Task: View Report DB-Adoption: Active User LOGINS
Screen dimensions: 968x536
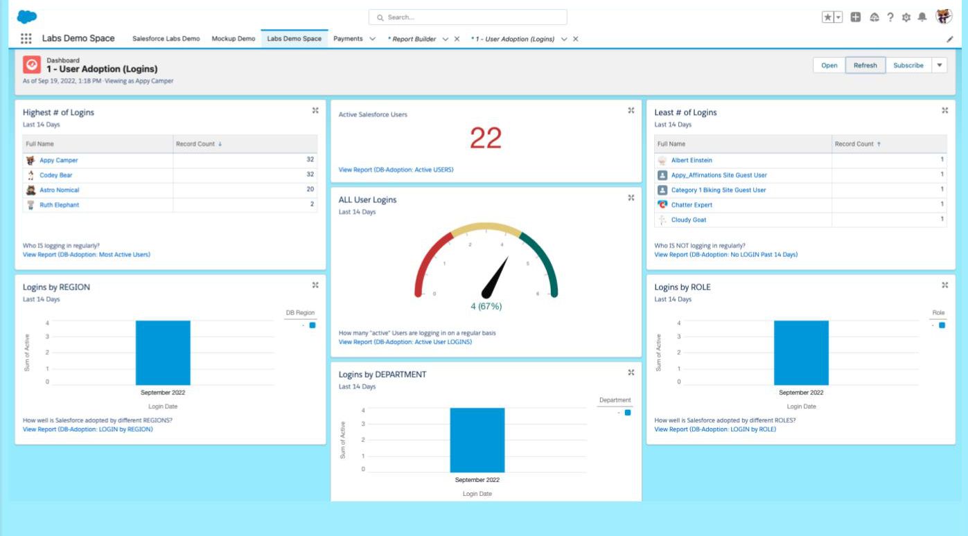Action: tap(405, 341)
